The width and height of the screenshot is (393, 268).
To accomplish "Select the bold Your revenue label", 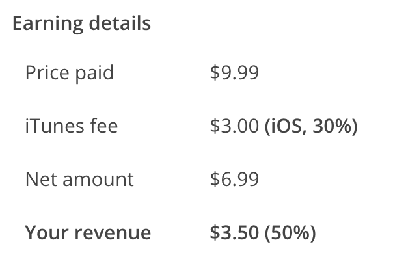I will [x=88, y=232].
